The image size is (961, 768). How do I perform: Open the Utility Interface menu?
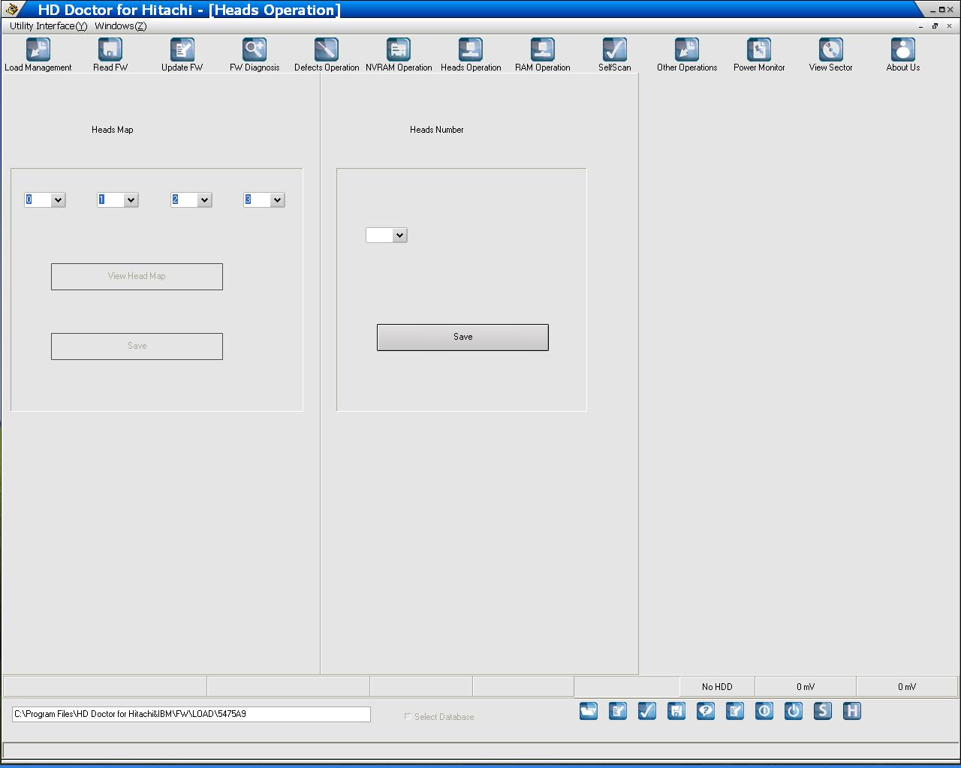[48, 26]
